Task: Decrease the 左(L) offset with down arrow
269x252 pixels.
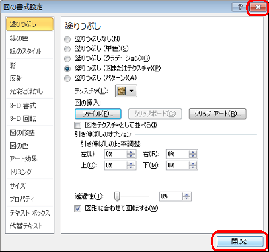Action: [x=131, y=156]
